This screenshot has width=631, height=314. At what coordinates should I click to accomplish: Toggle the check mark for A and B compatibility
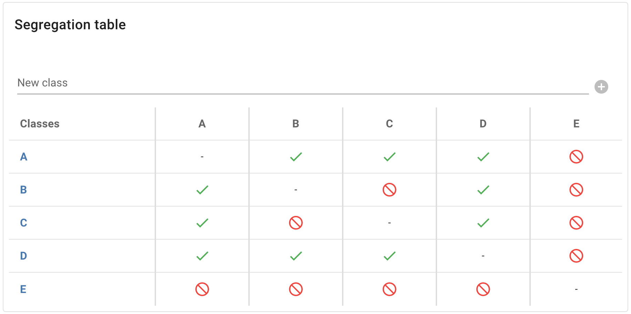coord(296,157)
